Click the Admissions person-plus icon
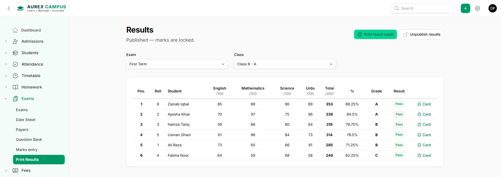501x177 pixels. (x=15, y=41)
